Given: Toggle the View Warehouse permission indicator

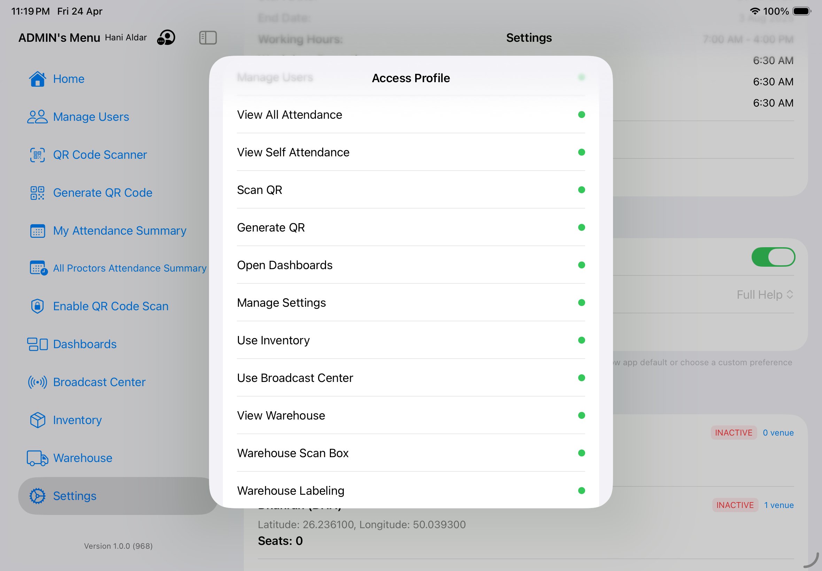Looking at the screenshot, I should tap(582, 415).
